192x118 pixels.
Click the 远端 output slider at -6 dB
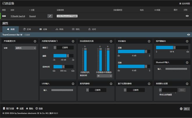(x=134, y=66)
